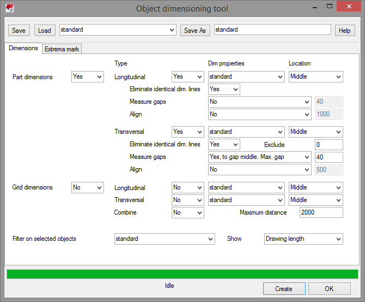The height and width of the screenshot is (302, 365).
Task: Open Grid Longitudinal Location dropdown
Action: point(316,188)
